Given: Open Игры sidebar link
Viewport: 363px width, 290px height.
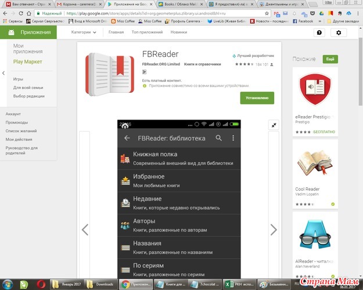Looking at the screenshot, I should point(18,79).
